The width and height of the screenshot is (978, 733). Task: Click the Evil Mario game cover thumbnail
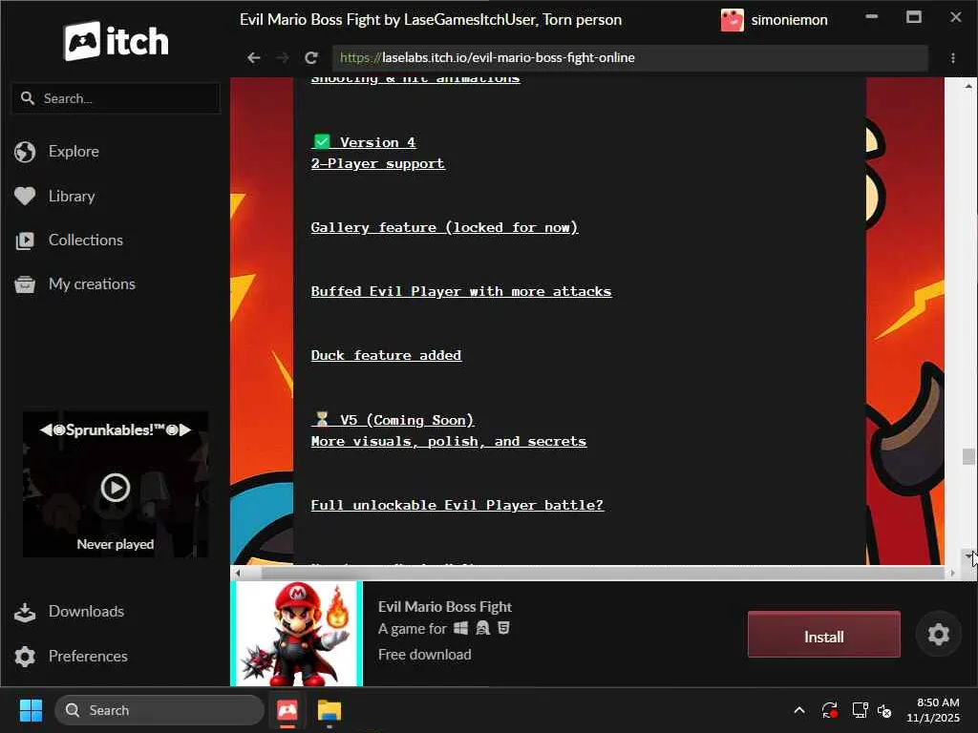(x=296, y=634)
